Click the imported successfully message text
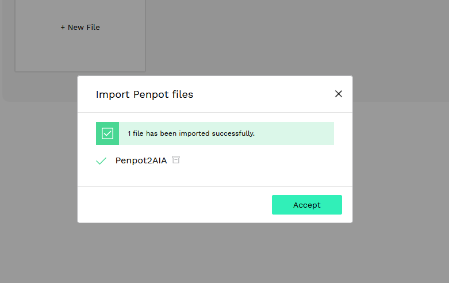Viewport: 449px width, 283px height. pyautogui.click(x=191, y=133)
